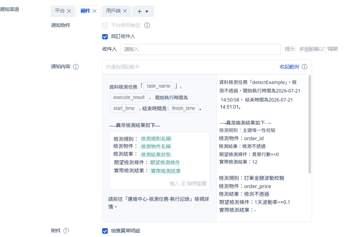Show info for 平台使用者組

[147, 26]
